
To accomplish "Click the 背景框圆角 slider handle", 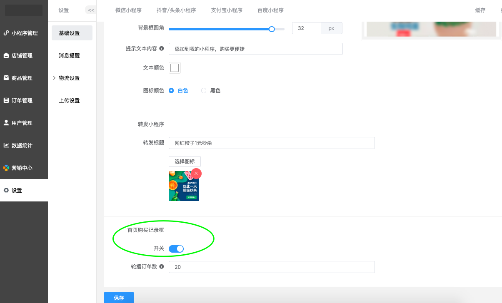I will [x=272, y=29].
